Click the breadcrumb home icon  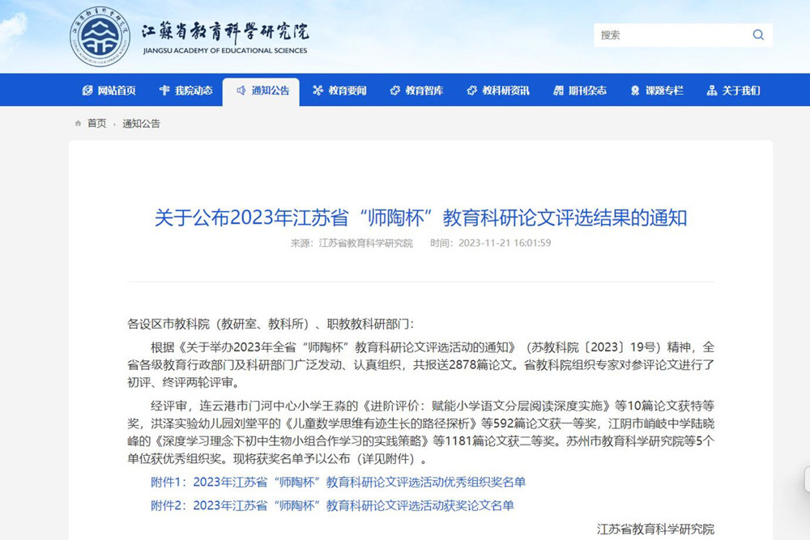78,123
